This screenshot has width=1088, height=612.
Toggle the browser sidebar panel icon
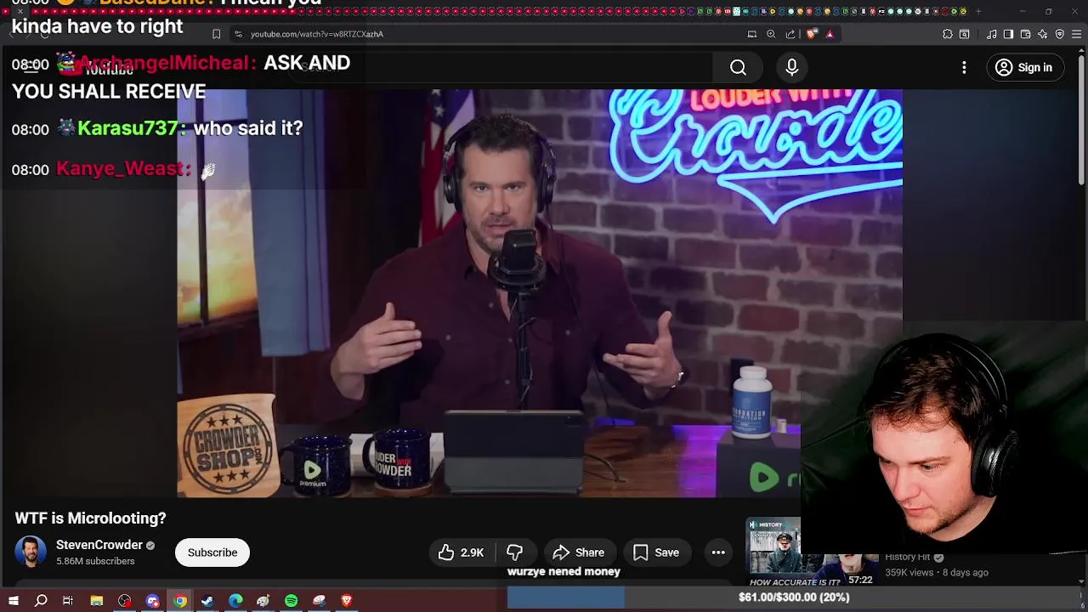[x=1008, y=34]
